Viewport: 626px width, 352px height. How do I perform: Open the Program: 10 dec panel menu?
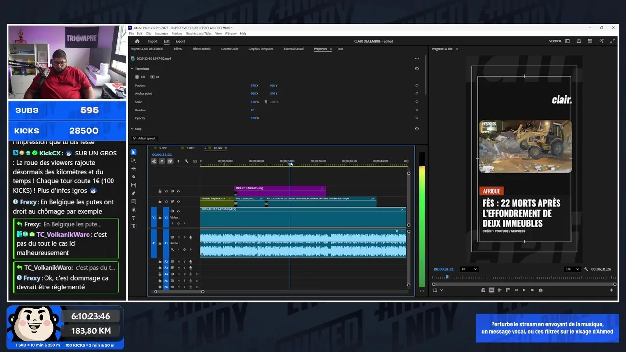pos(457,49)
